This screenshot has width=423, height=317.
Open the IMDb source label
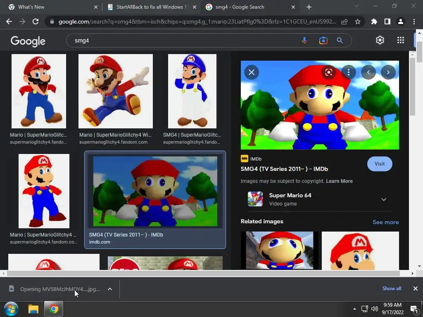(x=251, y=159)
